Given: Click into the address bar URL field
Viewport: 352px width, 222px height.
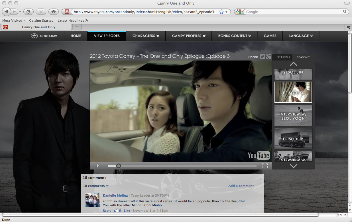Looking at the screenshot, I should click(144, 12).
